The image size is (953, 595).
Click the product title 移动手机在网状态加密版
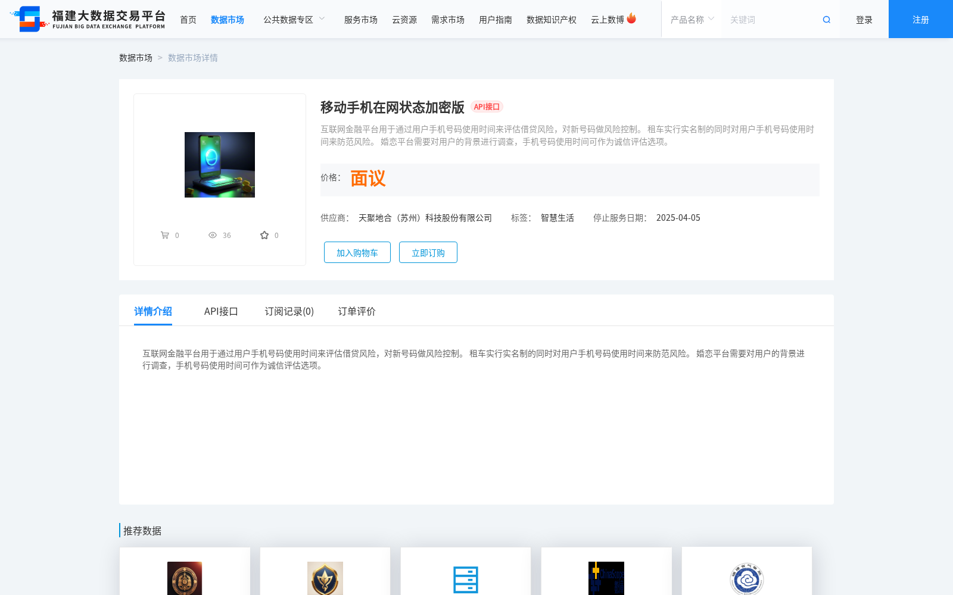click(x=393, y=107)
